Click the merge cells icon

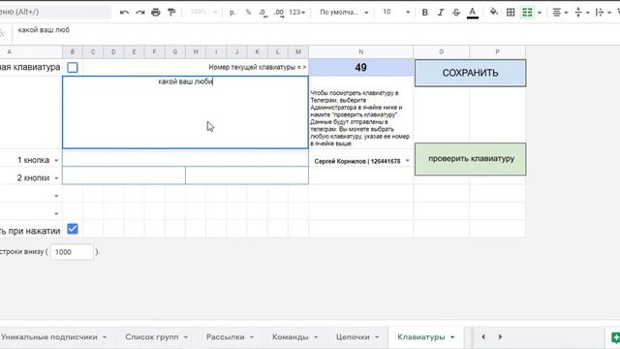(x=527, y=13)
